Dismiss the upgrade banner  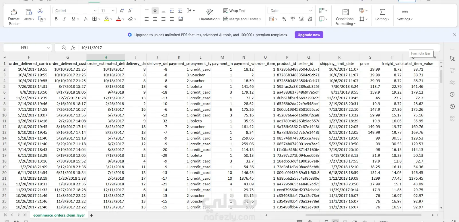[x=454, y=35]
